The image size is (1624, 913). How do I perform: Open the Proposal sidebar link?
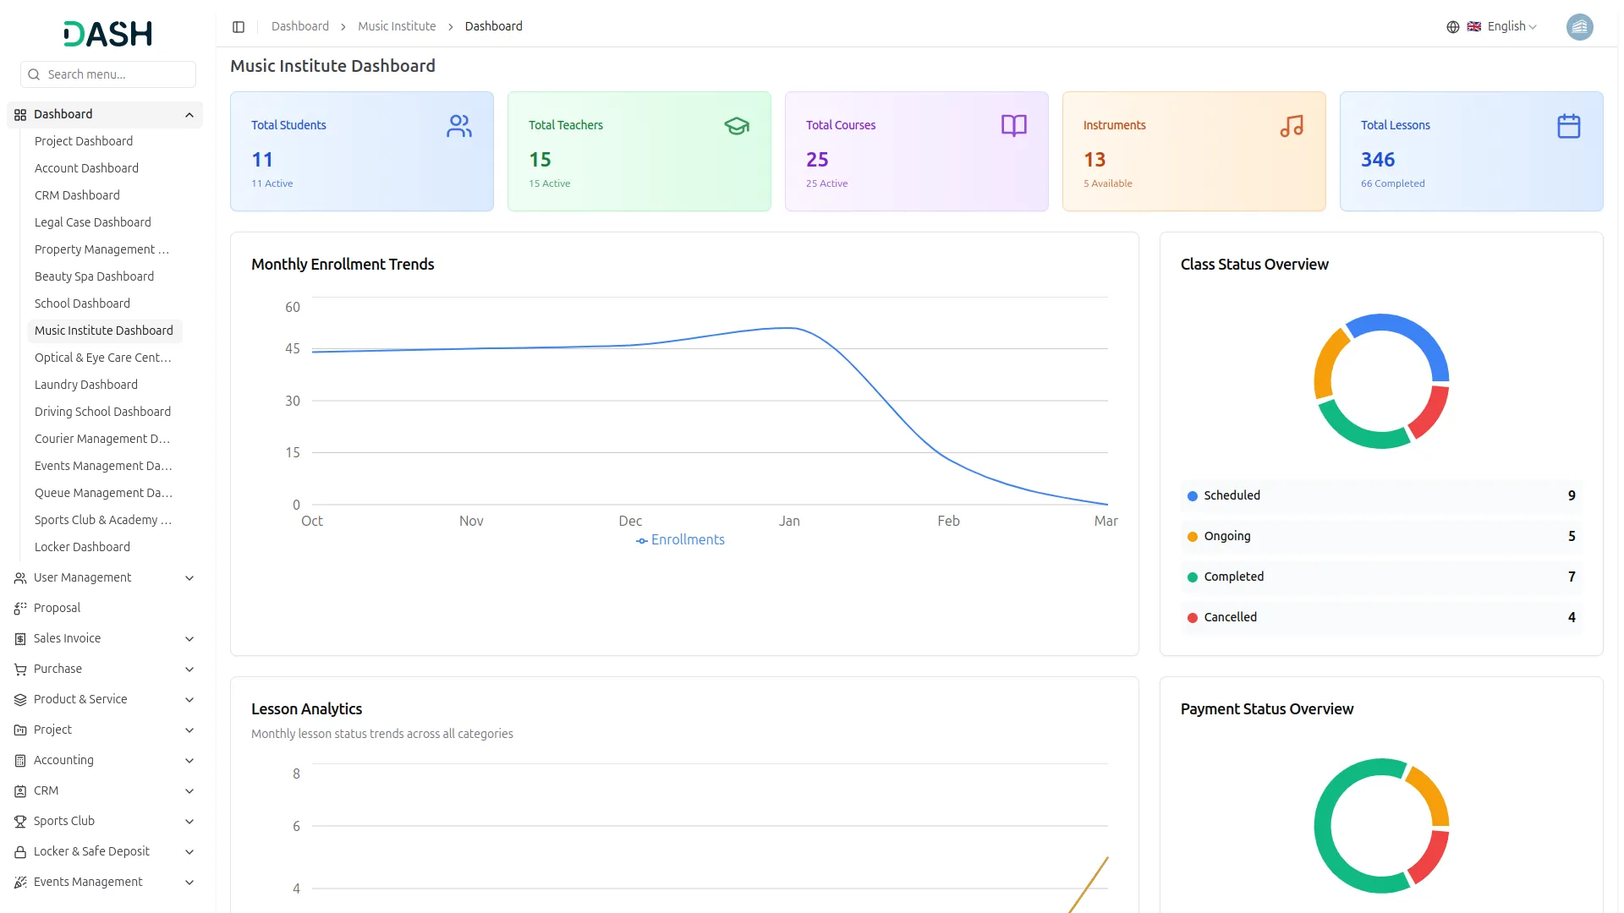point(57,608)
